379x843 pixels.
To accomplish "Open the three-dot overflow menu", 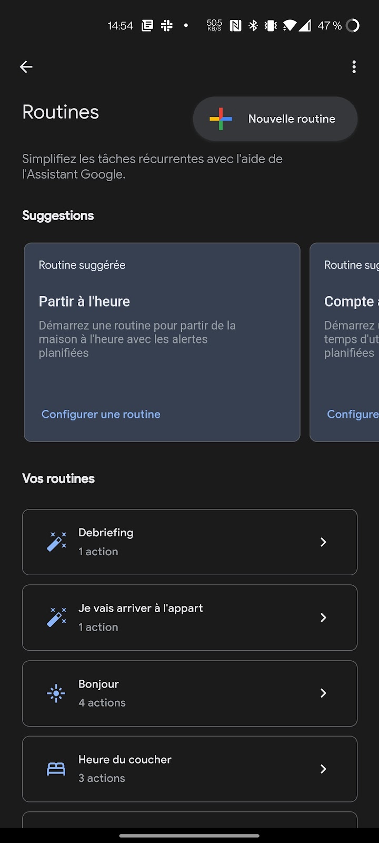I will pyautogui.click(x=354, y=67).
